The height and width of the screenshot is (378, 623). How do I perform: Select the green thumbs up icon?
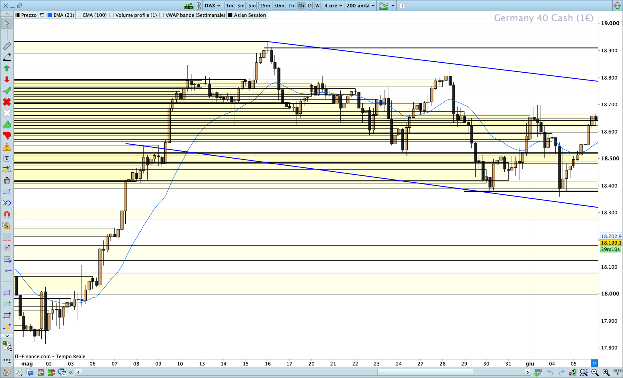click(7, 125)
